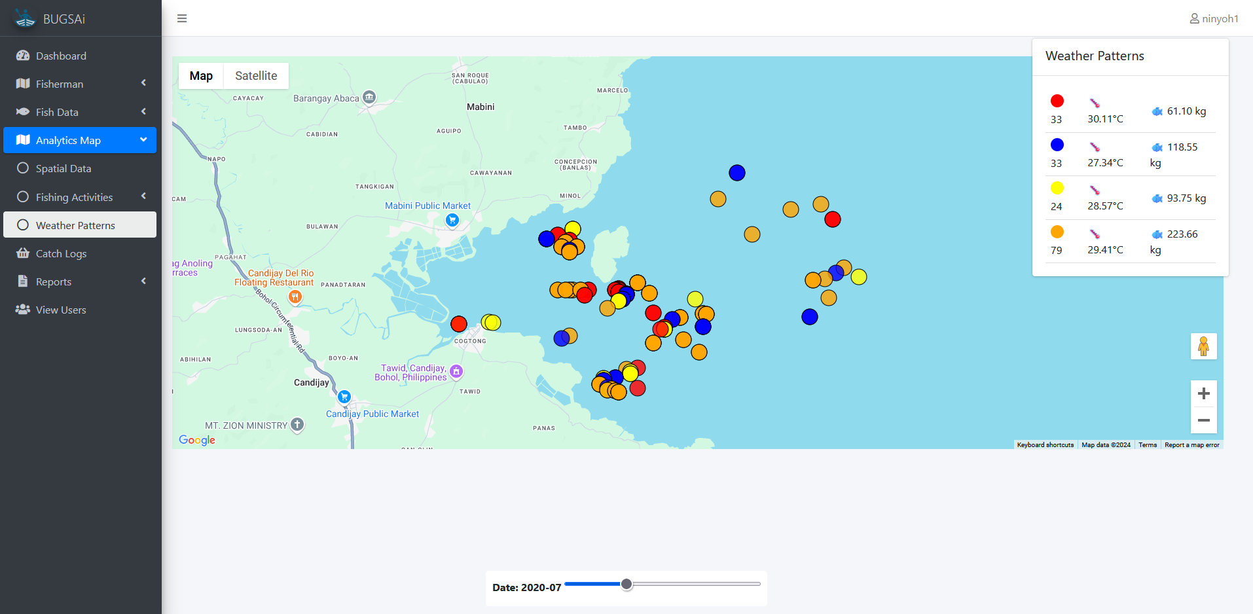
Task: Zoom out on the map
Action: (1203, 420)
